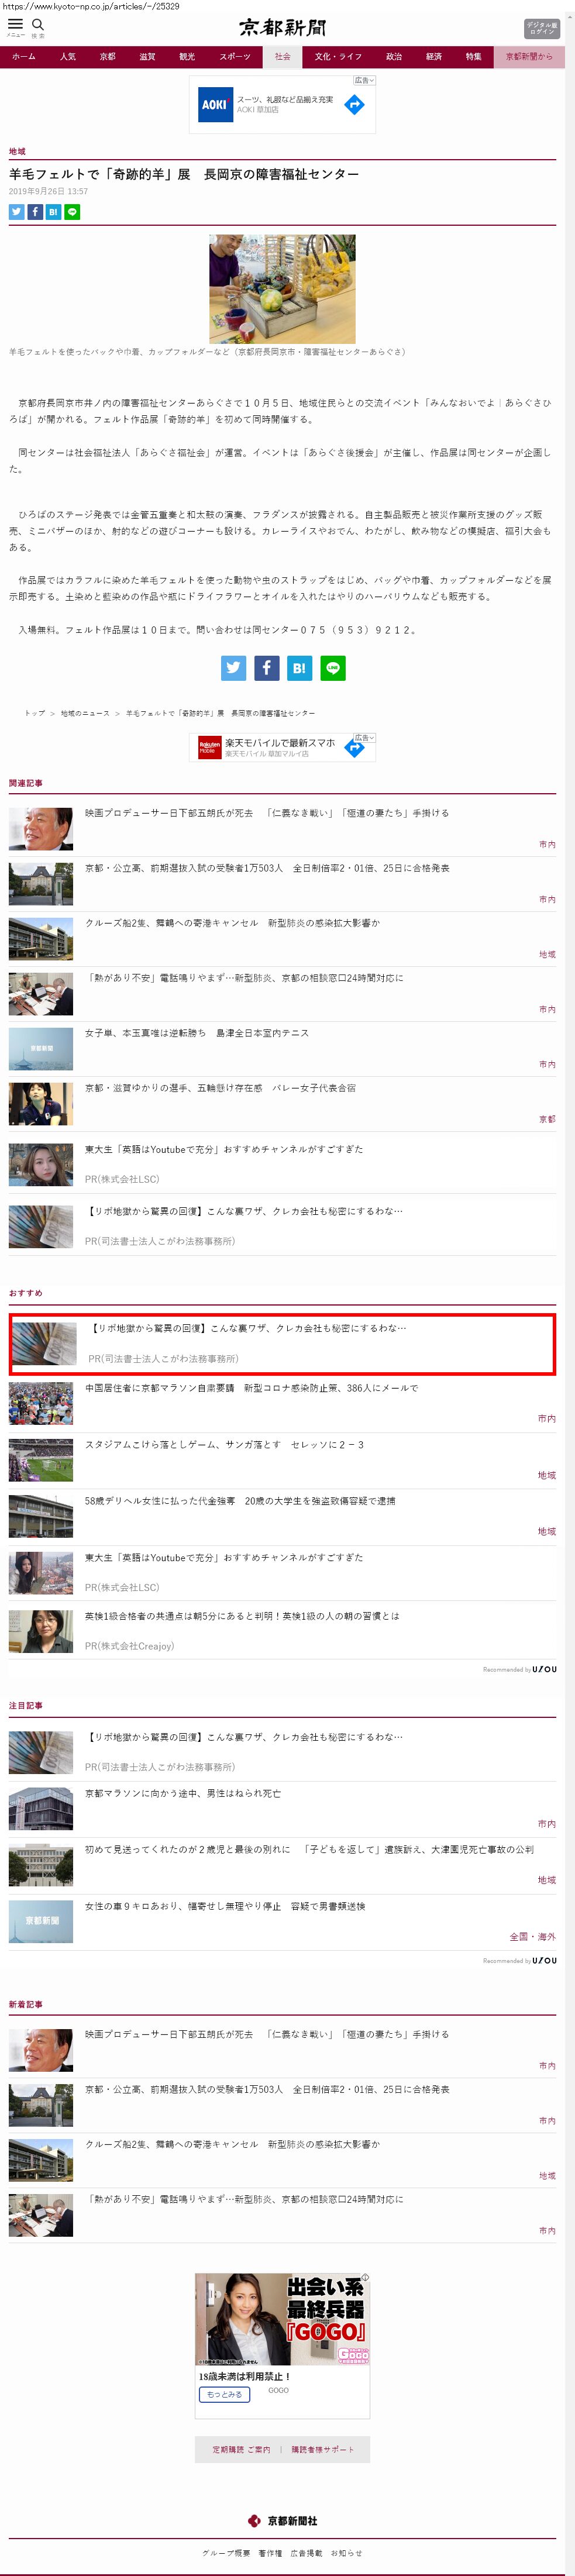Viewport: 575px width, 2576px height.
Task: Click the search magnifier icon
Action: (x=38, y=24)
